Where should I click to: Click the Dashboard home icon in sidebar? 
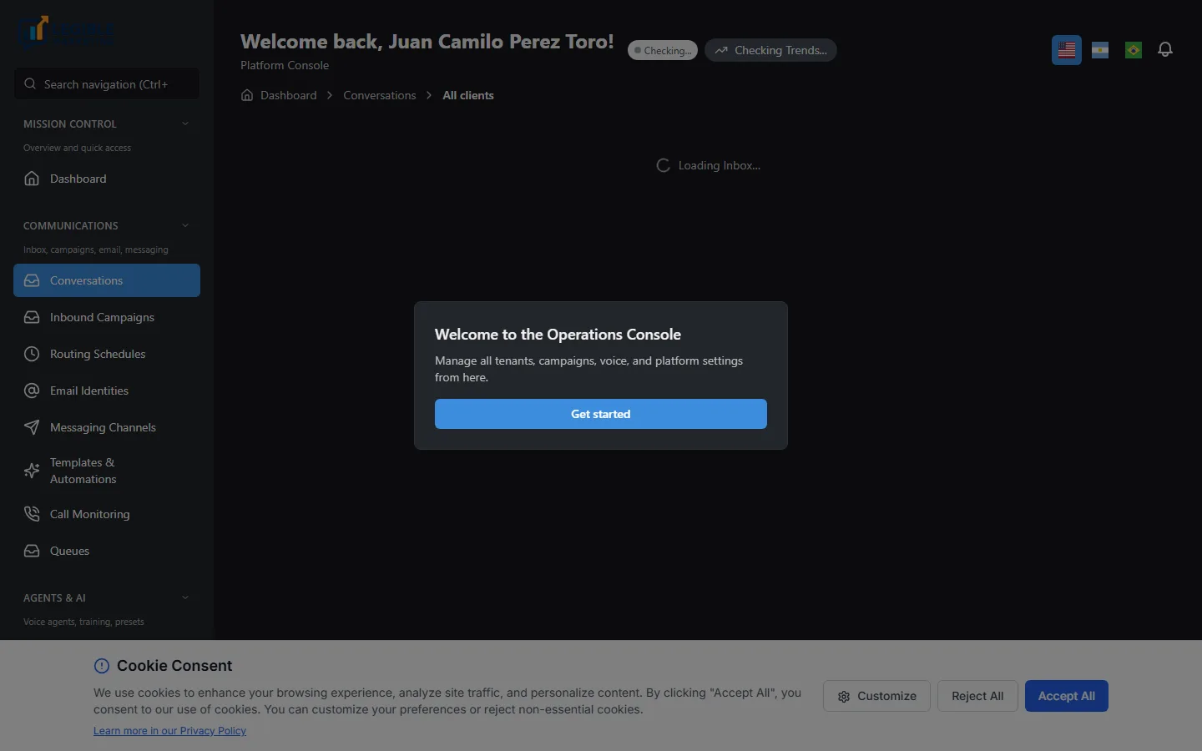click(32, 179)
